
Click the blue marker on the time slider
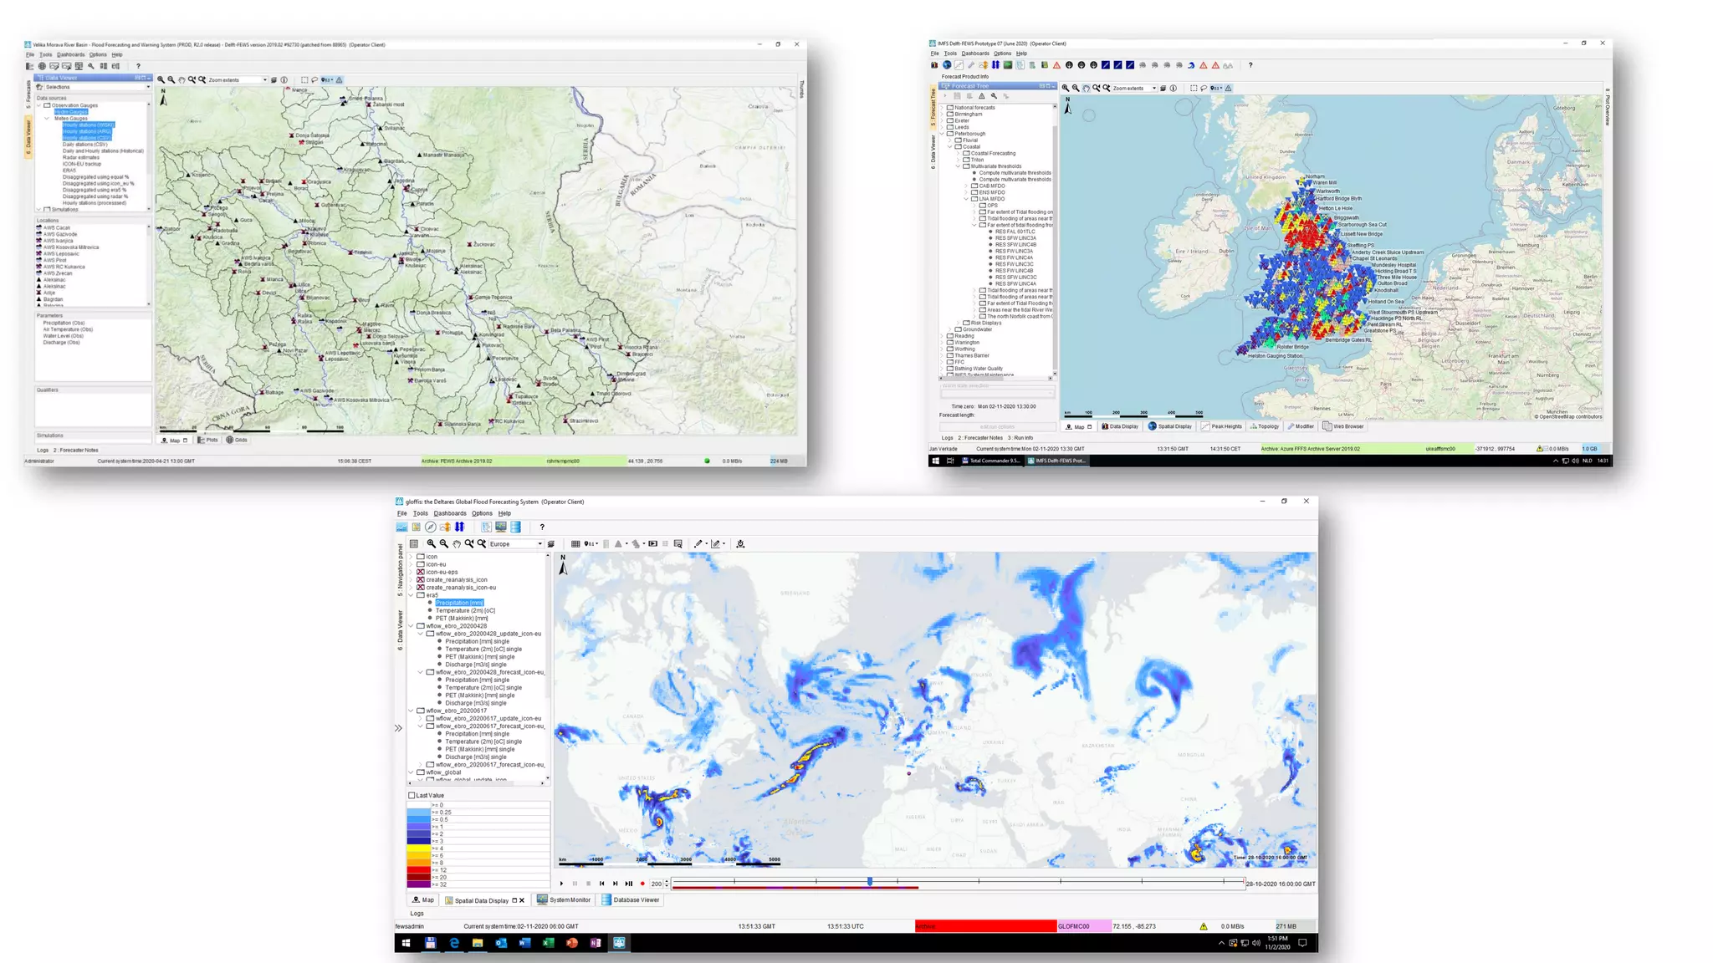(870, 881)
